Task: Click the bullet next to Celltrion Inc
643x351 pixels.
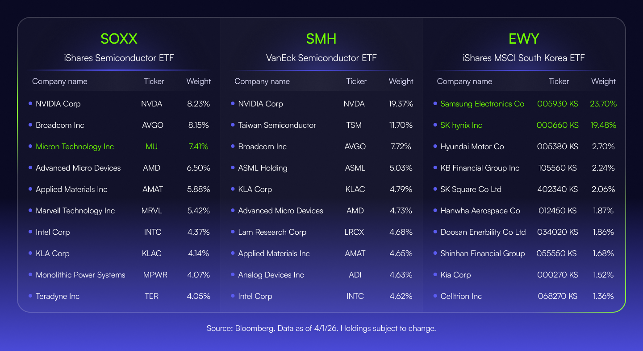Action: pyautogui.click(x=435, y=296)
